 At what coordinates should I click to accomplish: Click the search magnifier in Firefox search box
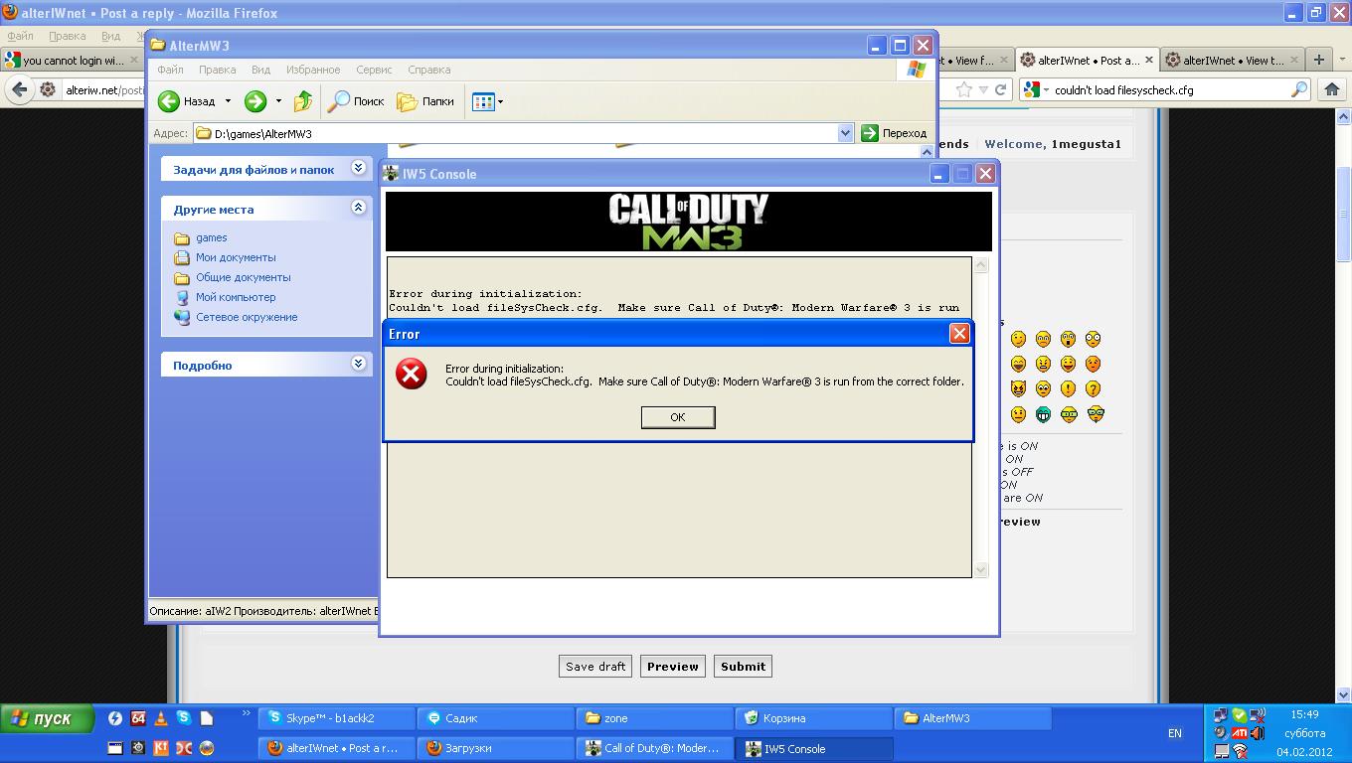[x=1299, y=89]
